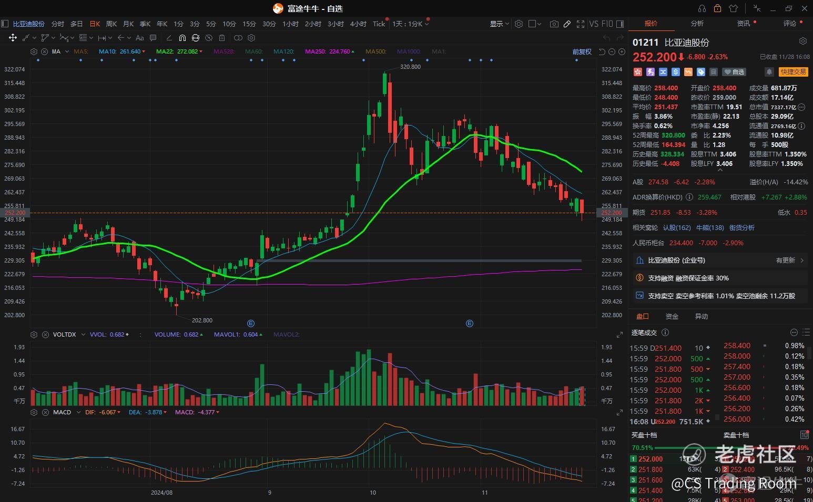Toggle the left sidebar panel
Viewport: 813px width, 502px height.
pos(5,24)
